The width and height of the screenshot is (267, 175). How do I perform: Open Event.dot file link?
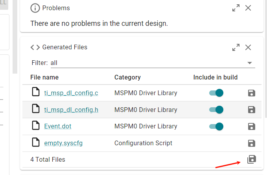58,126
